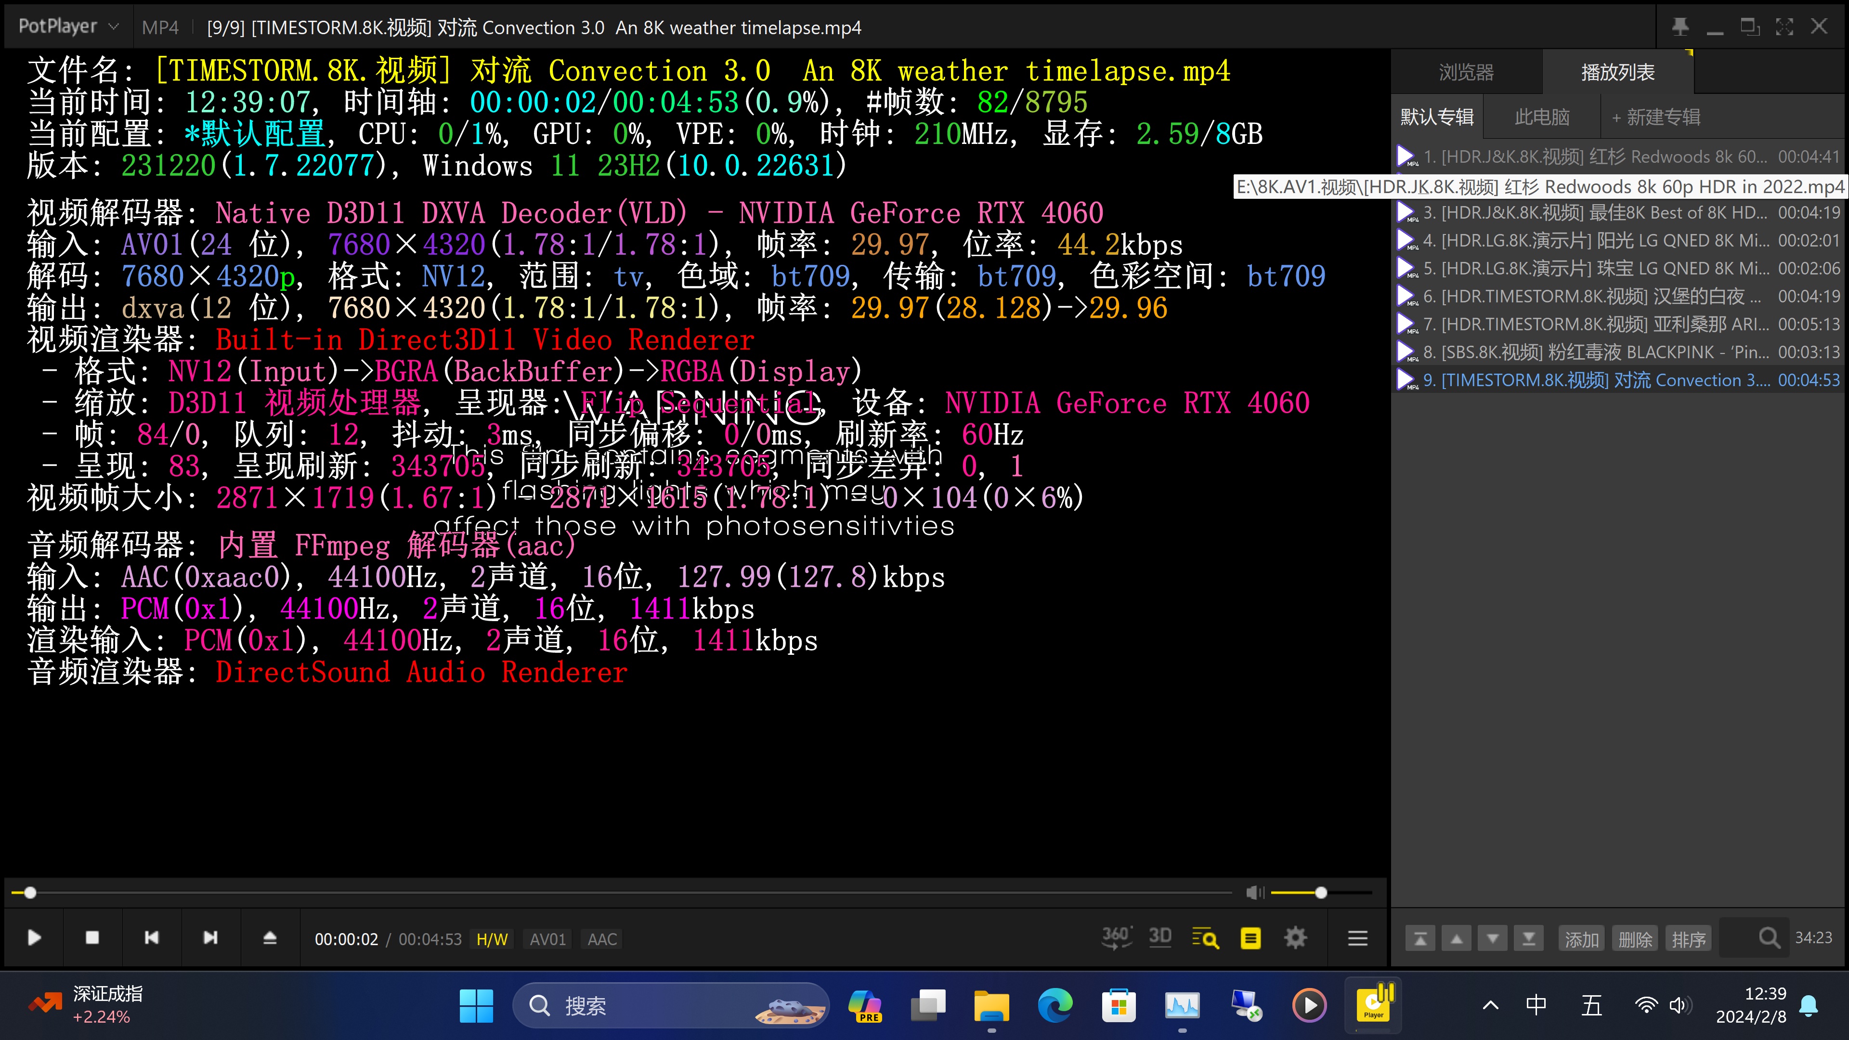This screenshot has height=1040, width=1849.
Task: Open the hamburger menu beside settings
Action: [1357, 938]
